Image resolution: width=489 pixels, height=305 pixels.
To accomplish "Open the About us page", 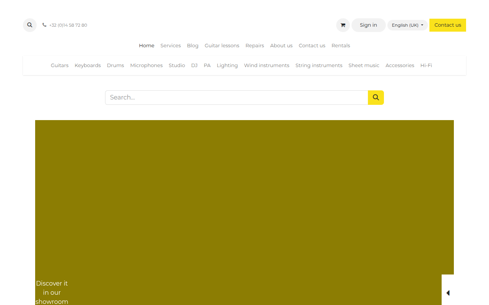I will tap(281, 45).
